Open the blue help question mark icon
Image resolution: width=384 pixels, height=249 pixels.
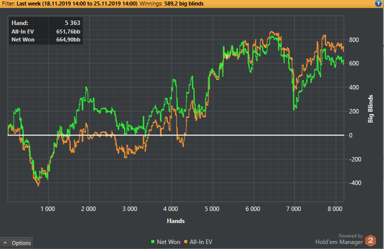tap(378, 3)
